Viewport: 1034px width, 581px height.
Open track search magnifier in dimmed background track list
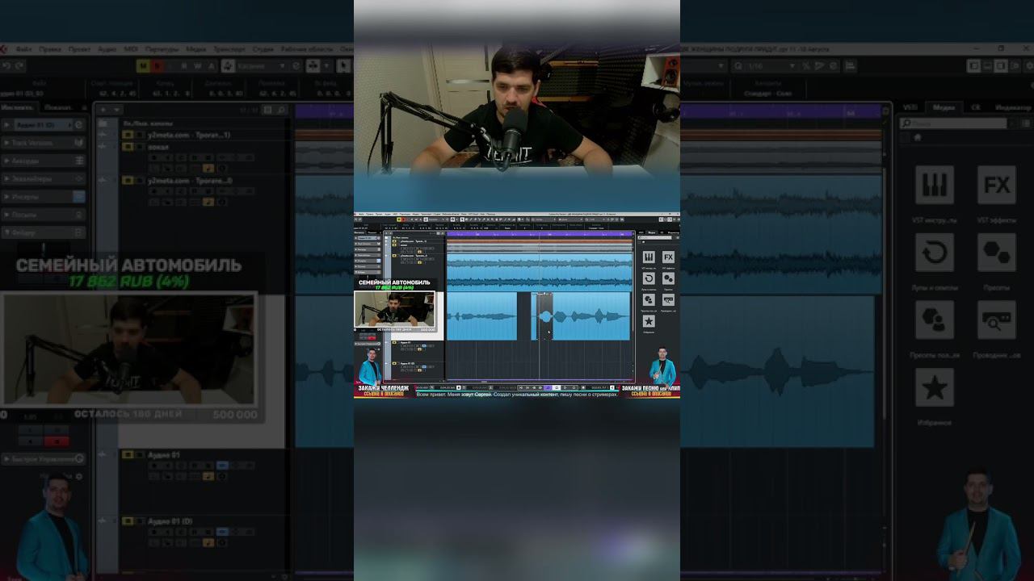tap(281, 109)
